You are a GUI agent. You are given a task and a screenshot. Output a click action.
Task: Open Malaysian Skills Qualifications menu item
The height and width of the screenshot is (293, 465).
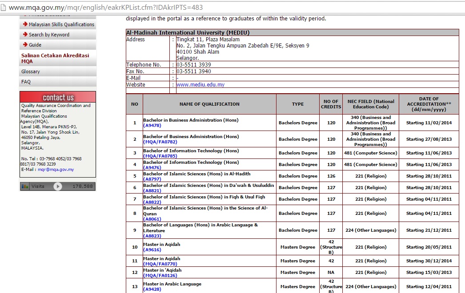click(61, 24)
